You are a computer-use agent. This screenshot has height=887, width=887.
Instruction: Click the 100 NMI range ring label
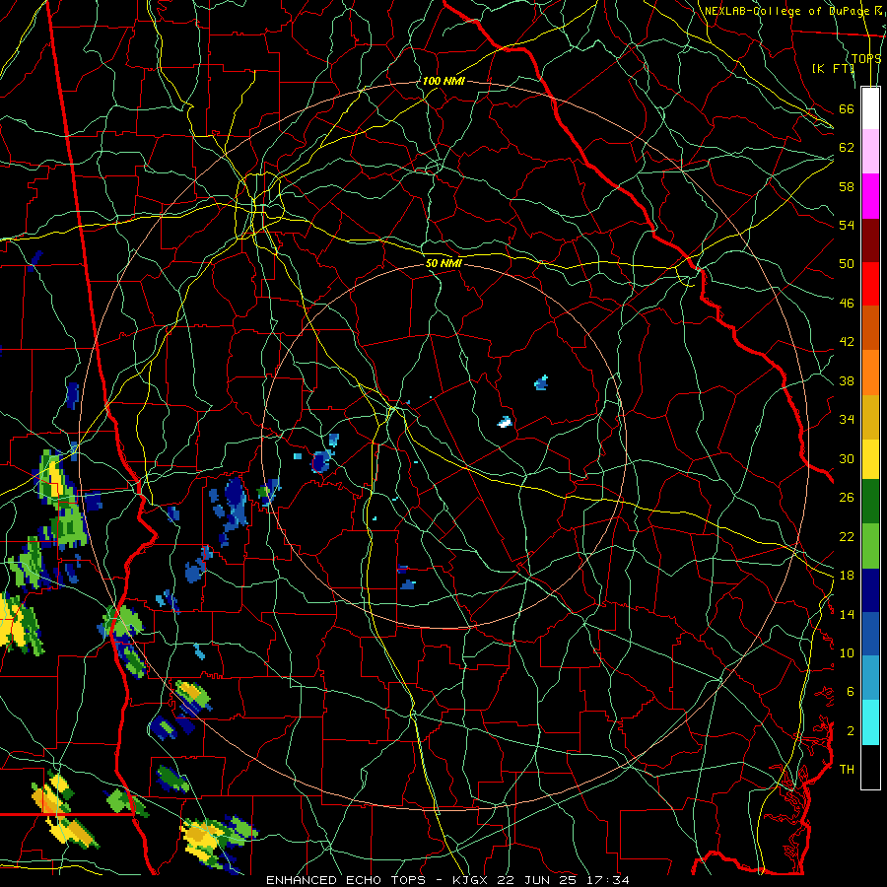(x=443, y=81)
